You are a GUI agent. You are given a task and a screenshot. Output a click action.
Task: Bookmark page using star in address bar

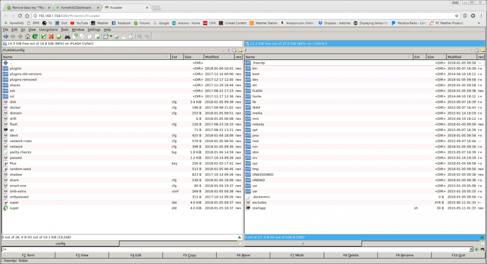(457, 16)
